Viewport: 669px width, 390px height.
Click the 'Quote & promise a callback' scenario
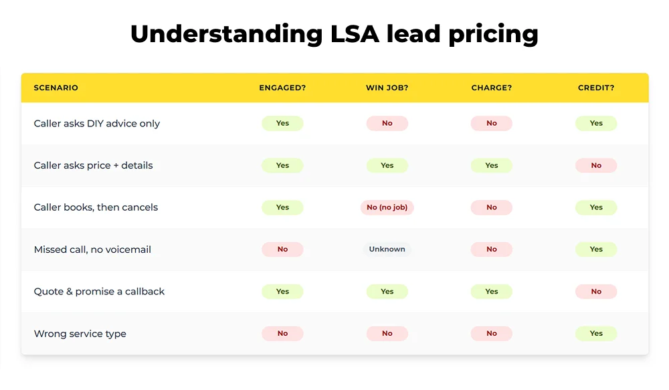[99, 292]
